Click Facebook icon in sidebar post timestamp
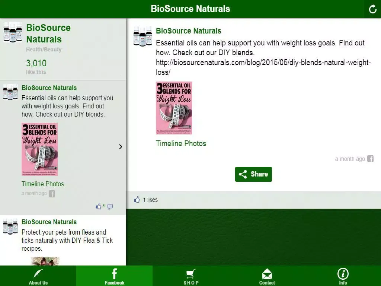 tap(52, 194)
